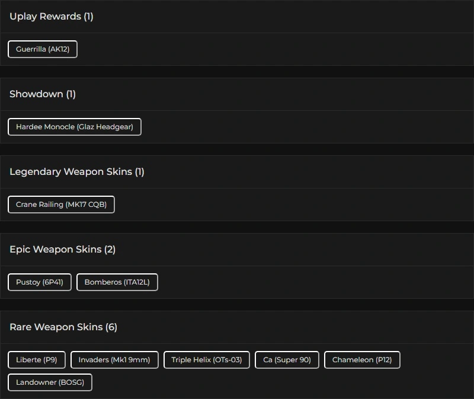Image resolution: width=474 pixels, height=399 pixels.
Task: Click the Hardee Monocle (Glaz Headgear) tag
Action: (75, 127)
